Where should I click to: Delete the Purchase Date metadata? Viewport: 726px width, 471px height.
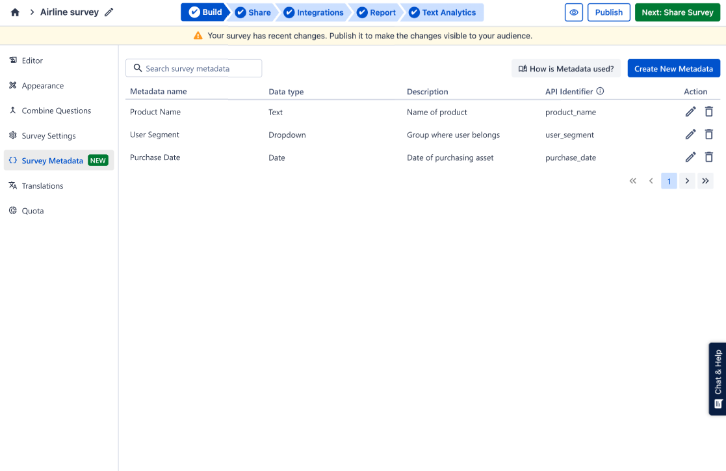709,157
